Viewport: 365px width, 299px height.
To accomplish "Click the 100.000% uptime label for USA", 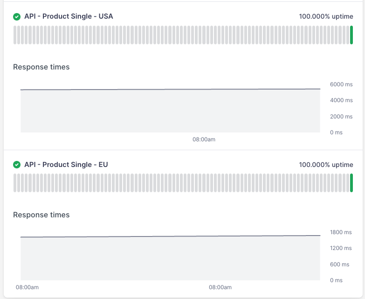I will pyautogui.click(x=326, y=17).
